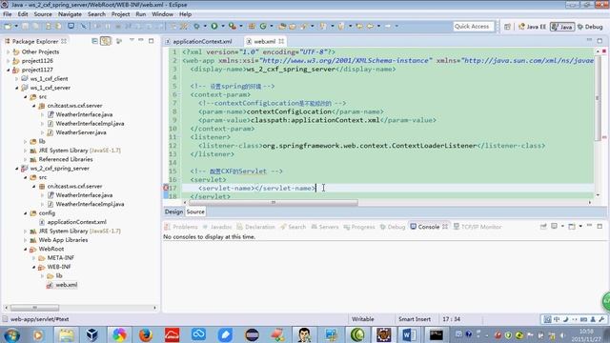Open the Problems view tab

(181, 227)
